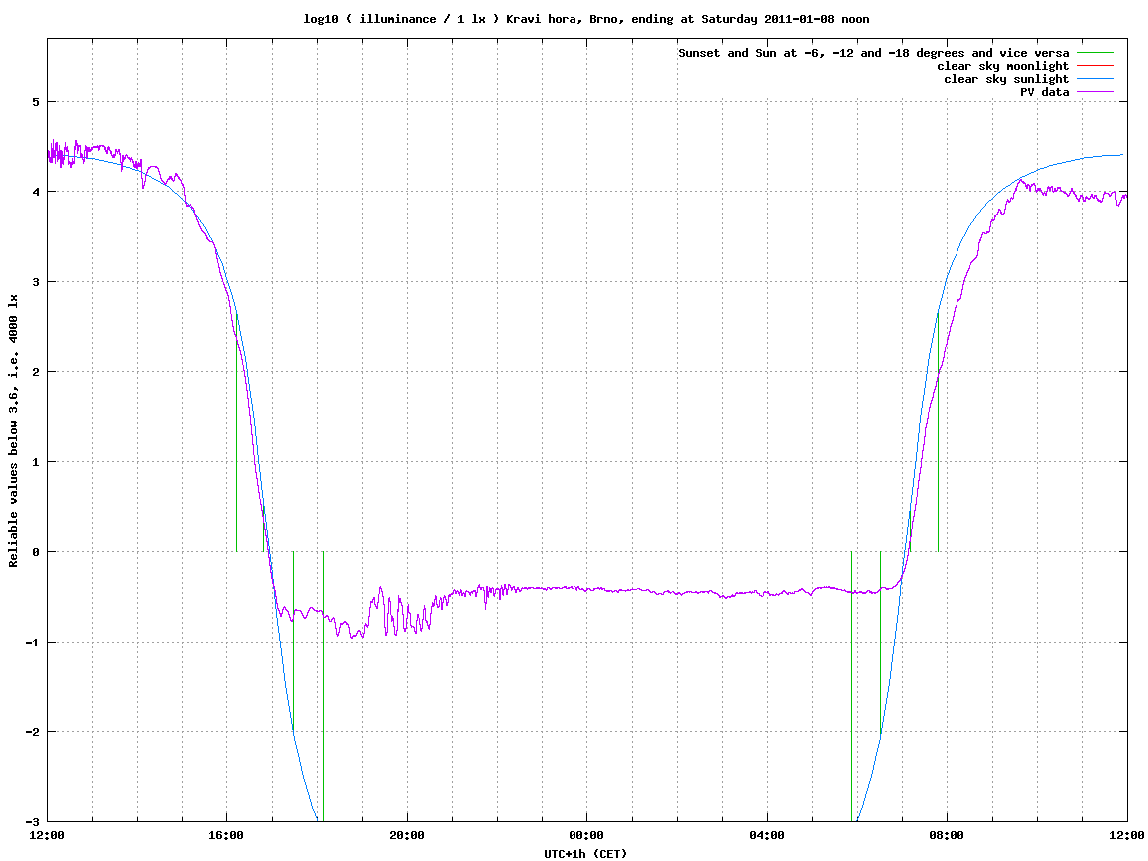Screen dimensions: 1148x861
Task: Click the '16:00' x-axis tick label
Action: click(227, 835)
